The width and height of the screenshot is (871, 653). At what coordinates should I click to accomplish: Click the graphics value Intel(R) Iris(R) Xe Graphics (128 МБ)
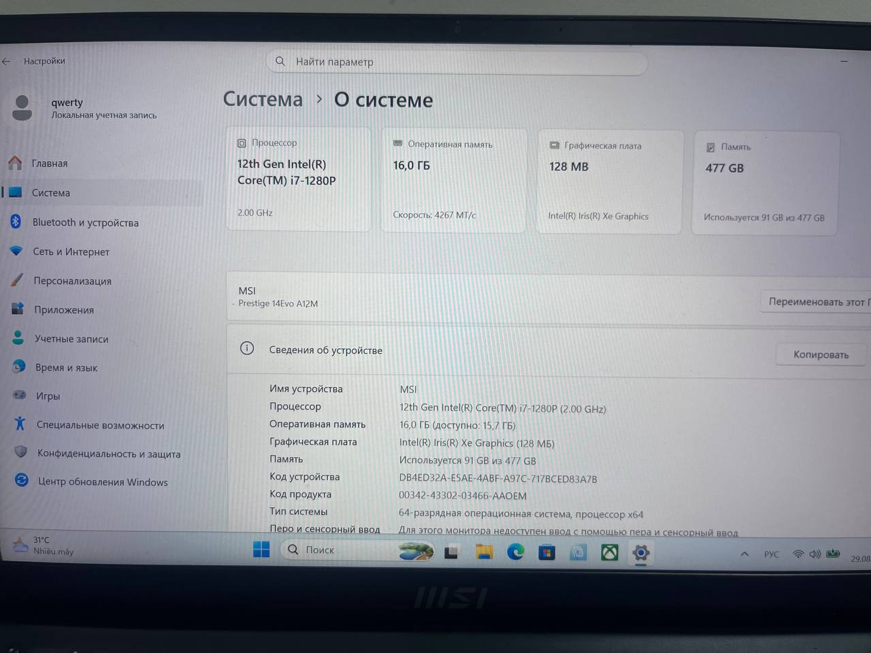pyautogui.click(x=476, y=443)
